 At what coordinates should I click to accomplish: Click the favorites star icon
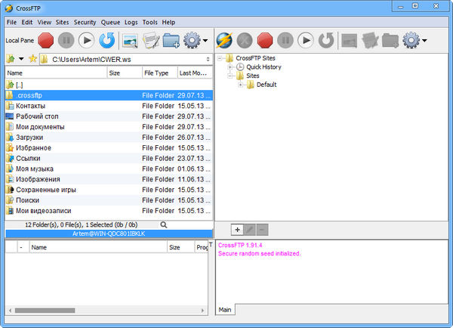point(31,59)
